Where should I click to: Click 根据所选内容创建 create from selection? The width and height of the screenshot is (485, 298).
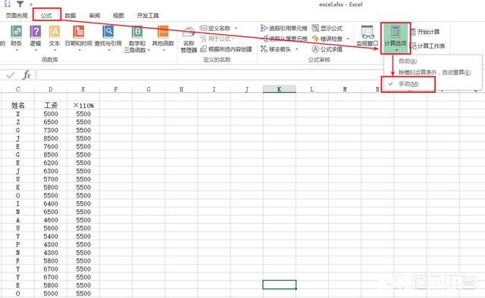pos(226,49)
